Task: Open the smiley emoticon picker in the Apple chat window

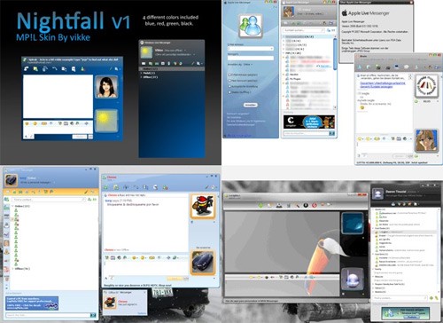Action: pos(360,138)
